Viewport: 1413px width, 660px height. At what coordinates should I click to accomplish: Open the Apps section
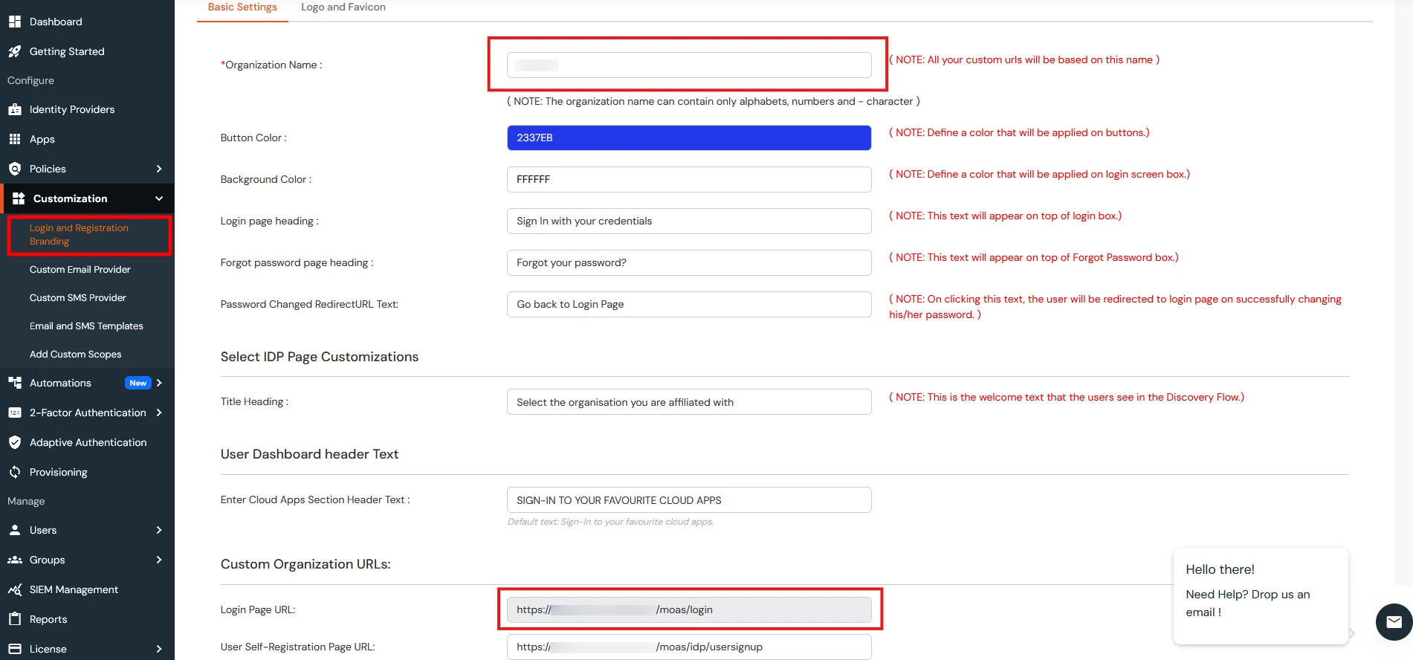pos(42,139)
